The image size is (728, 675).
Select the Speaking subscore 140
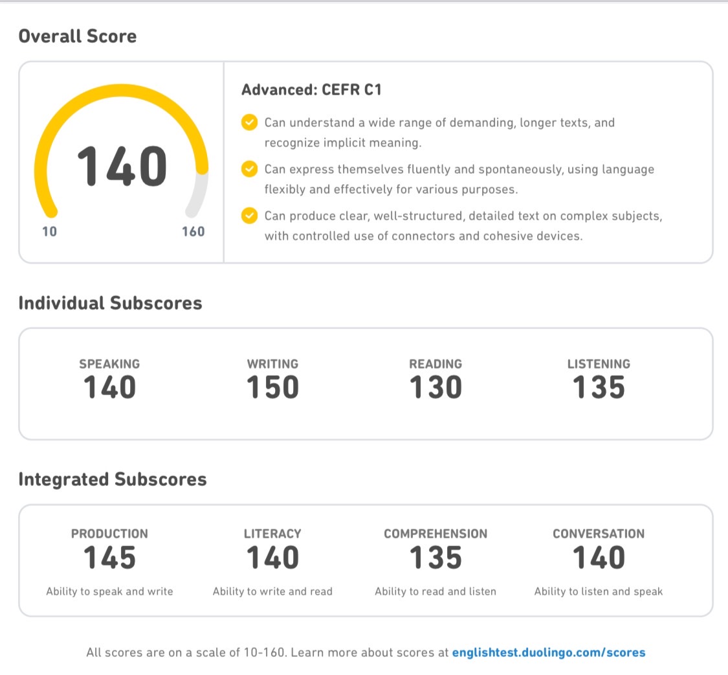click(109, 387)
